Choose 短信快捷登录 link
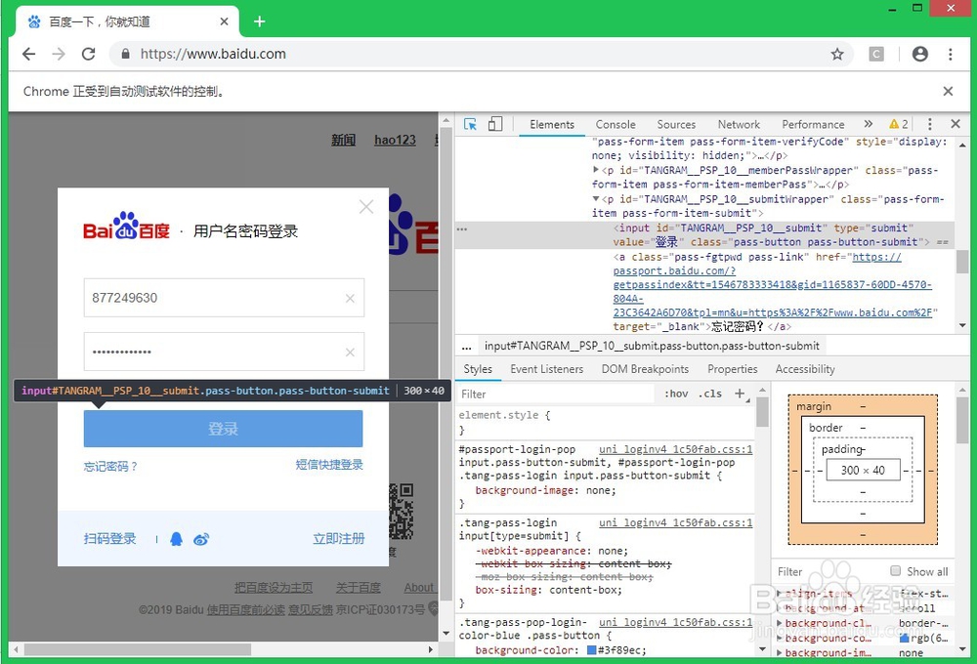 point(329,465)
